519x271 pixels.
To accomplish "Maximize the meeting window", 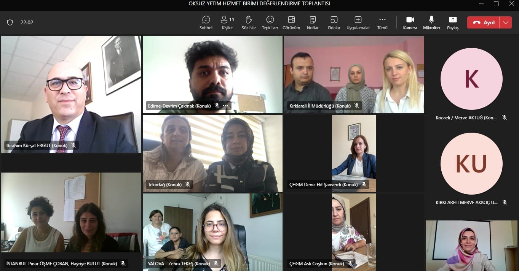I will coord(496,3).
